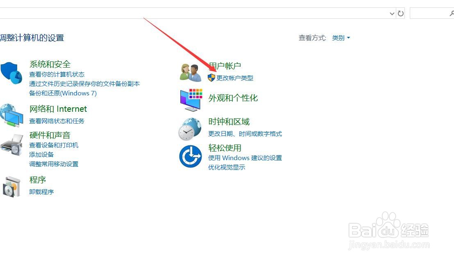
Task: Click the Ease of Access icon
Action: click(190, 156)
